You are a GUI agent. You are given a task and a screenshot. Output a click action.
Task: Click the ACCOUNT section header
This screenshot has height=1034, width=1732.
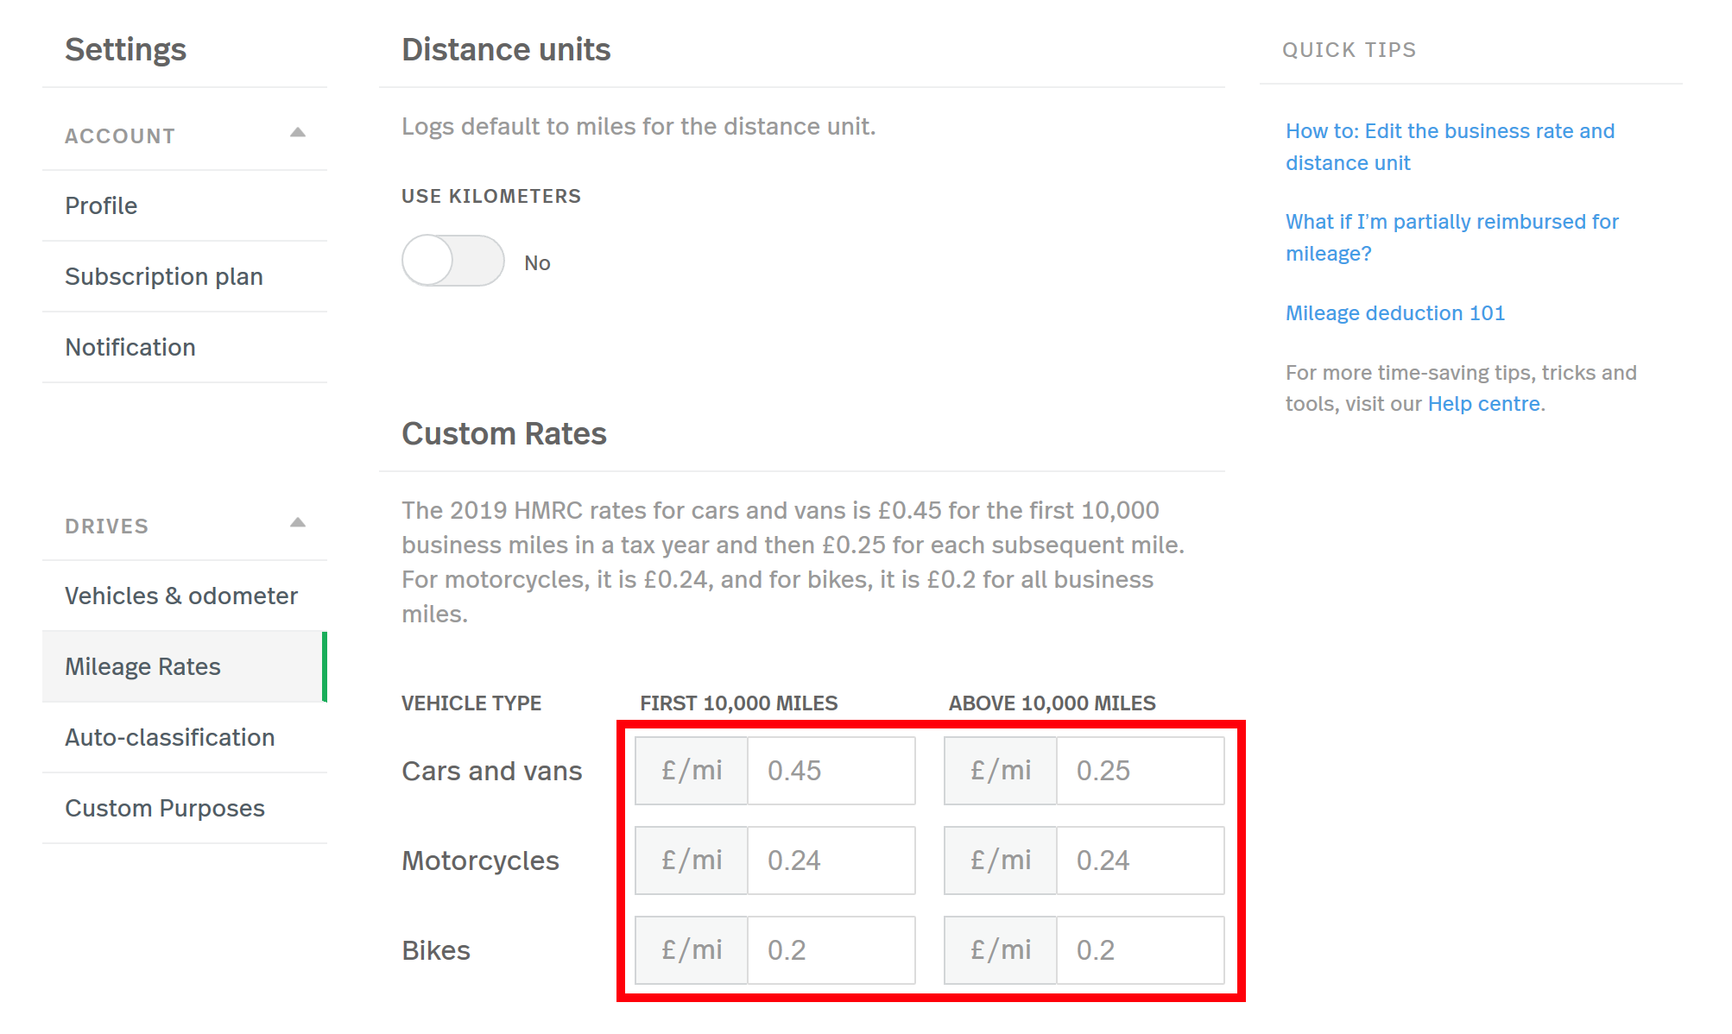click(120, 136)
